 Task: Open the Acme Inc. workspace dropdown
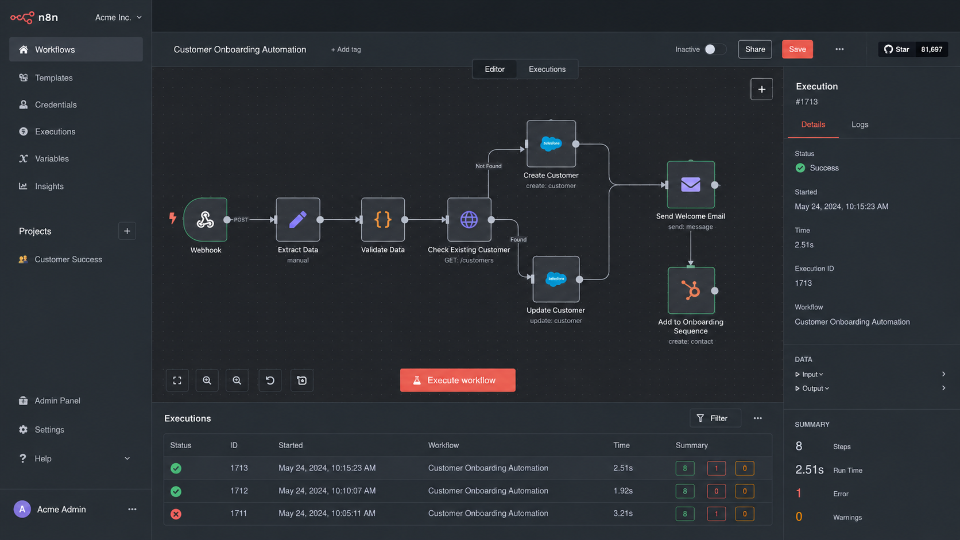click(x=118, y=17)
